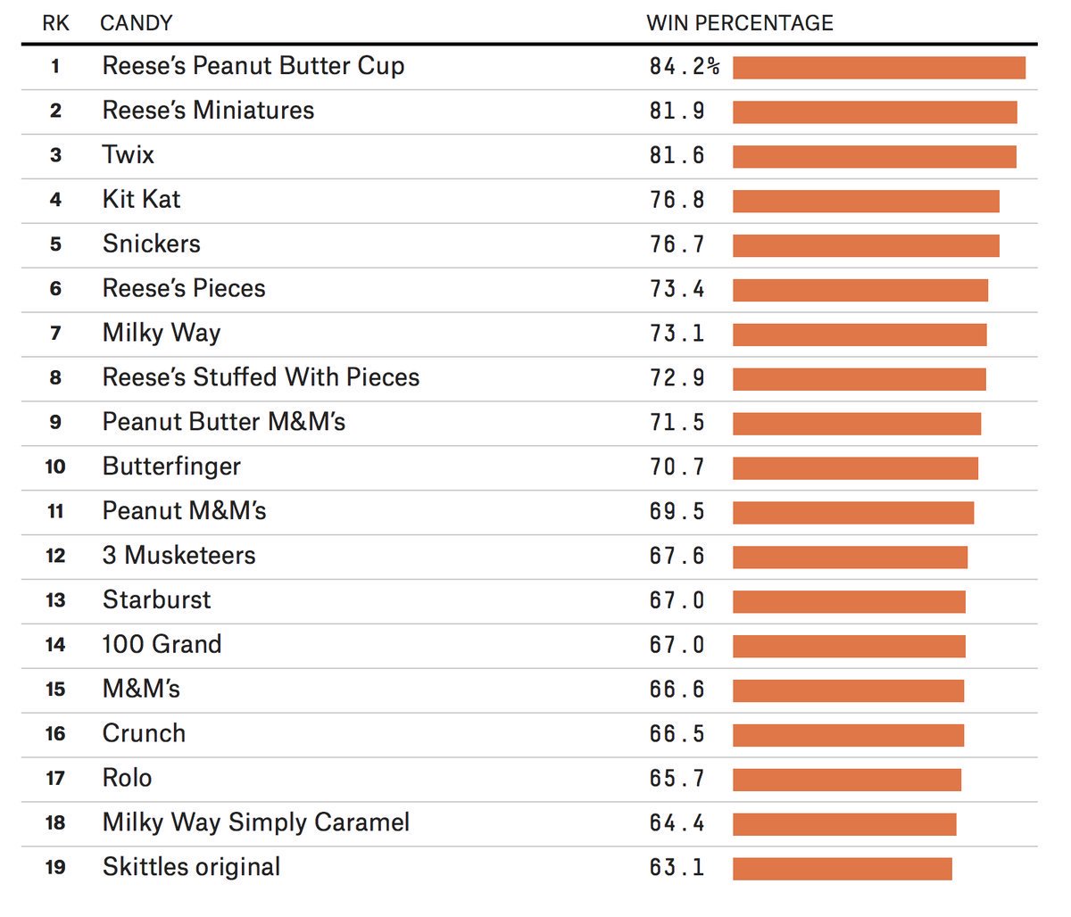Click the WIN PERCENTAGE column header

[740, 22]
